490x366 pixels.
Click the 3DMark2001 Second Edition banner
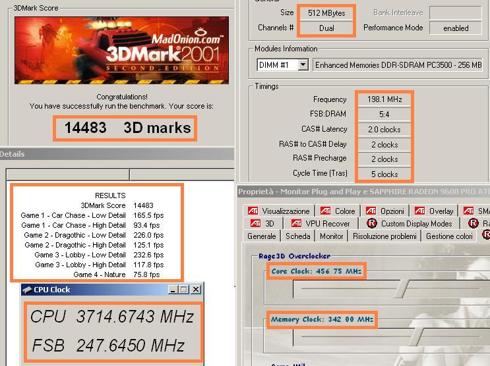tap(121, 50)
